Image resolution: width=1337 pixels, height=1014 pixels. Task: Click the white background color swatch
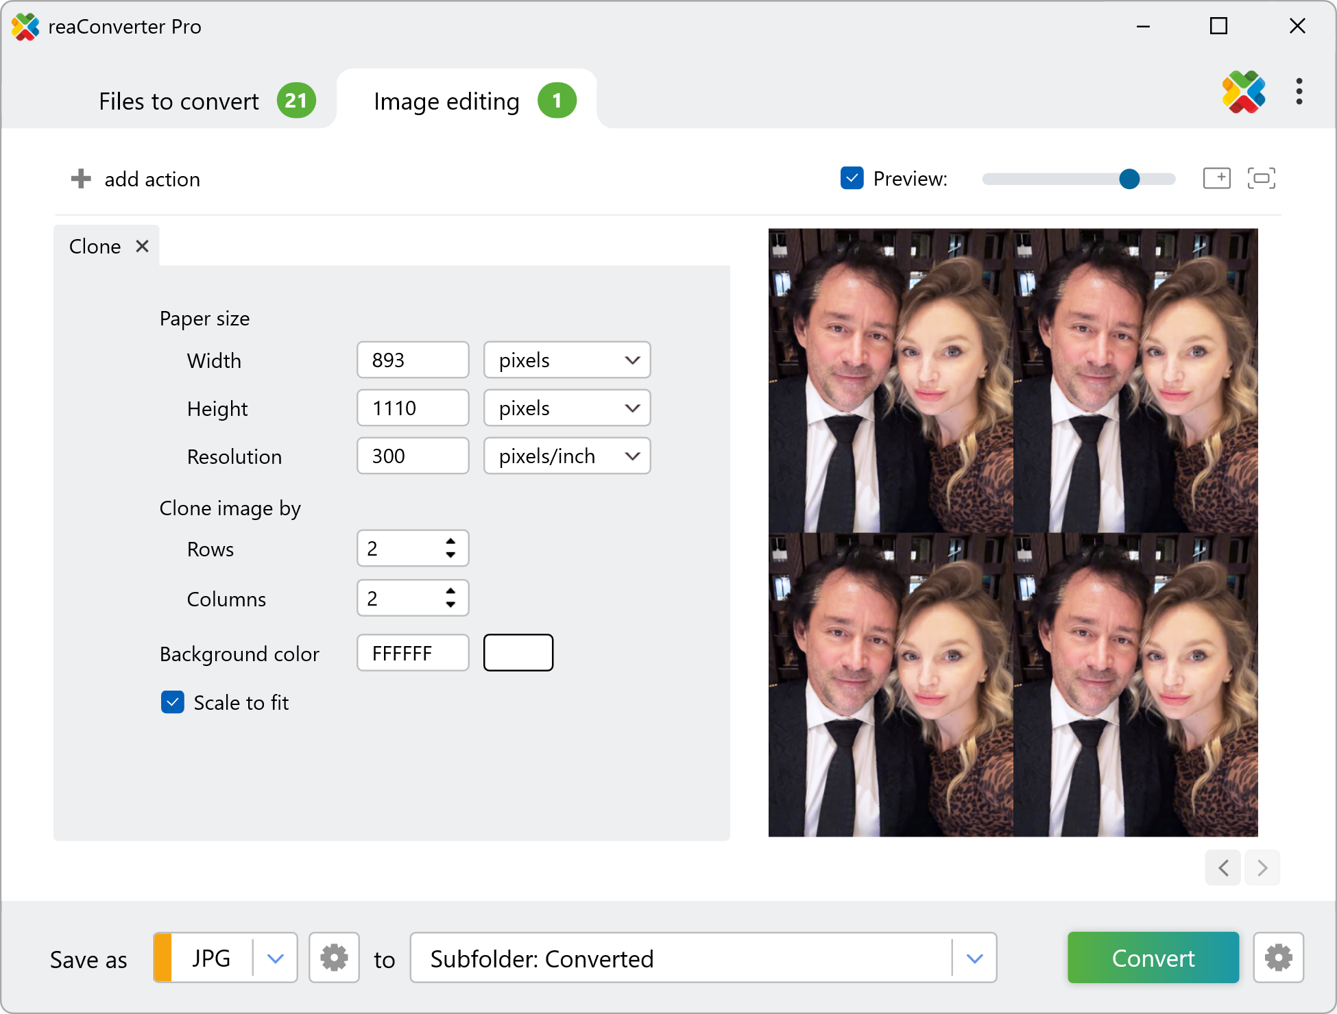[518, 653]
